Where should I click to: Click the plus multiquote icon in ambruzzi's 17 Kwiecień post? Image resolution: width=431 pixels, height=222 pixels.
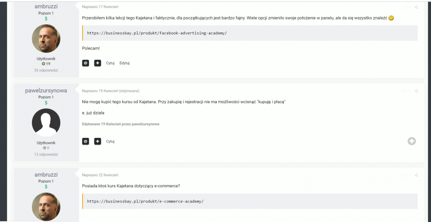point(98,63)
